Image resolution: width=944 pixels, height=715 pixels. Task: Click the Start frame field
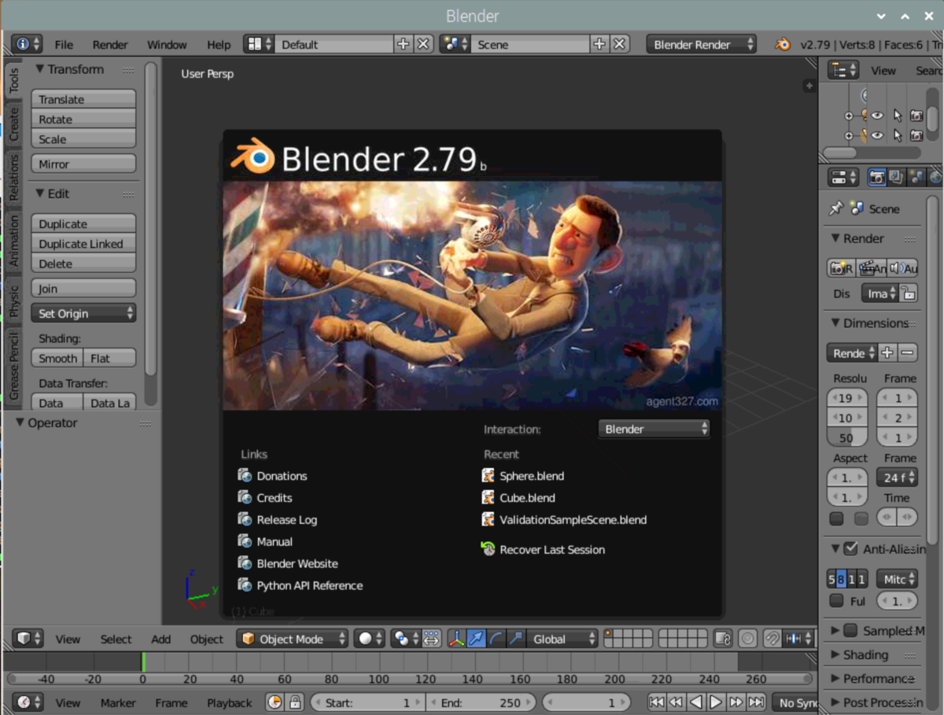tap(368, 702)
